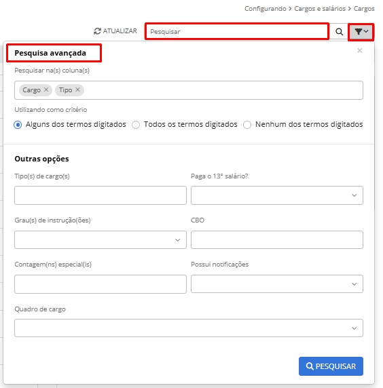Select Todos os termos digitados
The width and height of the screenshot is (383, 388).
136,125
